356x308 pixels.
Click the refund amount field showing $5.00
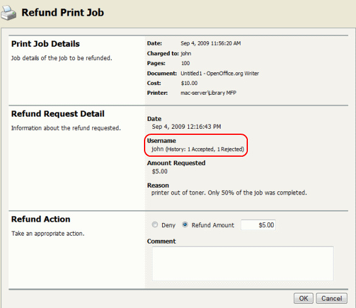coord(258,225)
